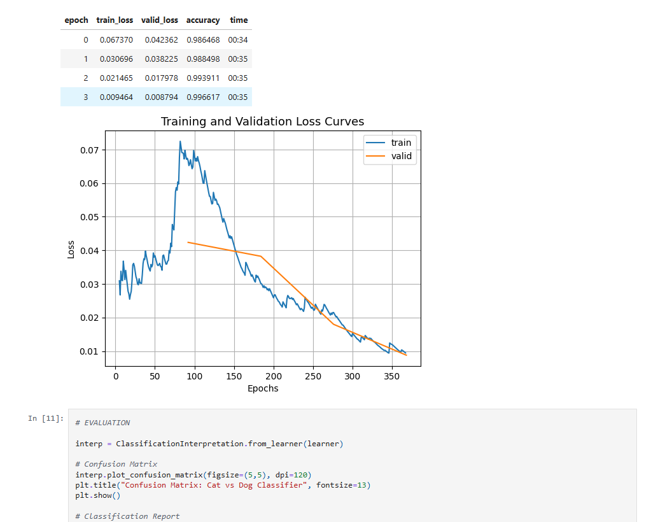Select cell prompt 'In [11]:'
The width and height of the screenshot is (651, 522).
click(46, 418)
